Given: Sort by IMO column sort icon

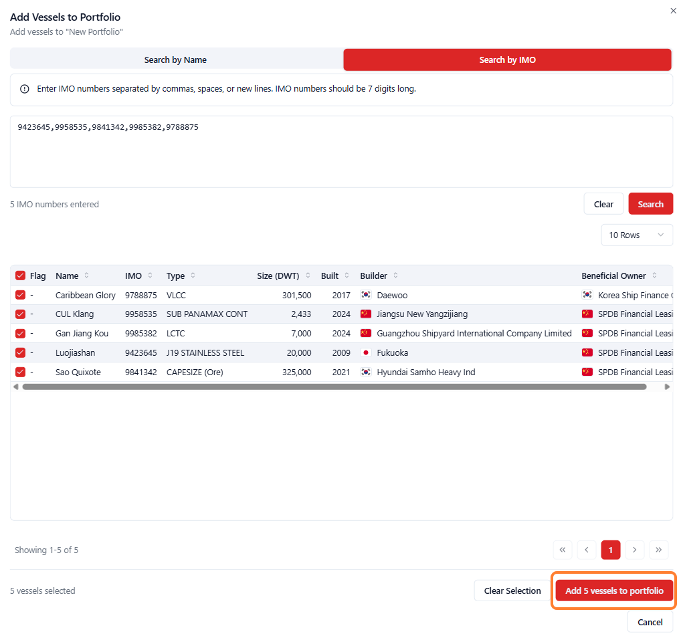Looking at the screenshot, I should [x=150, y=276].
